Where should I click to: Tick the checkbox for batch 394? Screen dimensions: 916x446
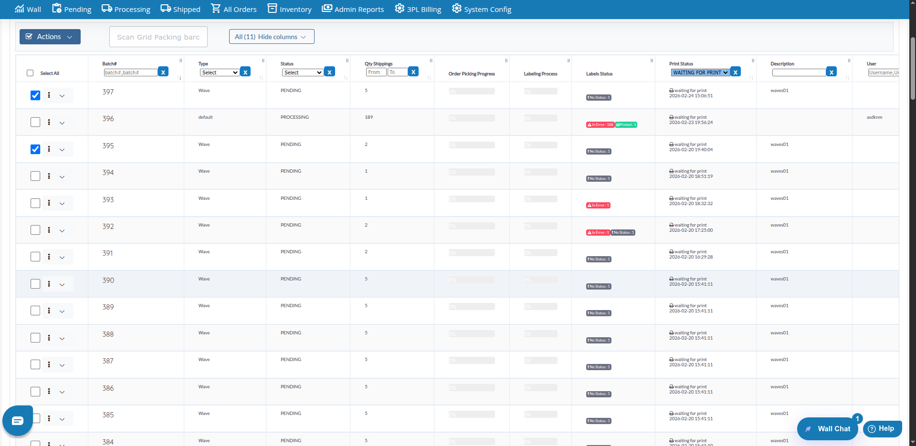[x=35, y=176]
